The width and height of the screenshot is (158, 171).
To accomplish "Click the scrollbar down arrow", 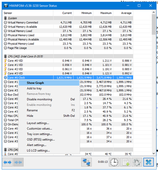I will coord(154,153).
